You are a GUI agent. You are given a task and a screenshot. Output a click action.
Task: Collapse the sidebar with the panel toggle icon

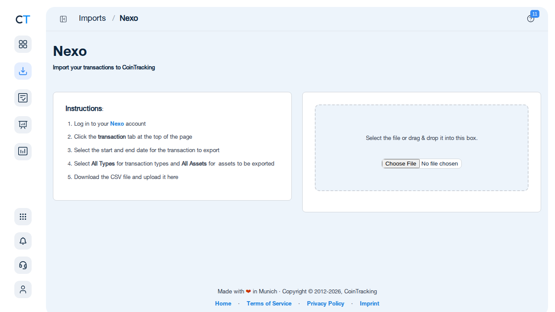coord(63,19)
